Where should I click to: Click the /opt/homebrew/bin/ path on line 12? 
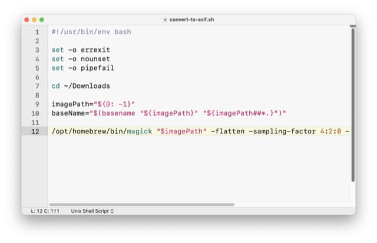(89, 132)
